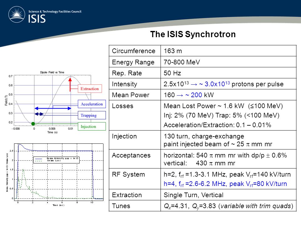
Task: Select 'Mean Lost Power ~ 1.6 kW' line
Action: [x=204, y=106]
